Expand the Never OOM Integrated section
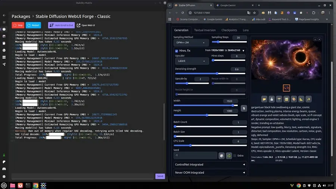336x189 pixels. 210,173
